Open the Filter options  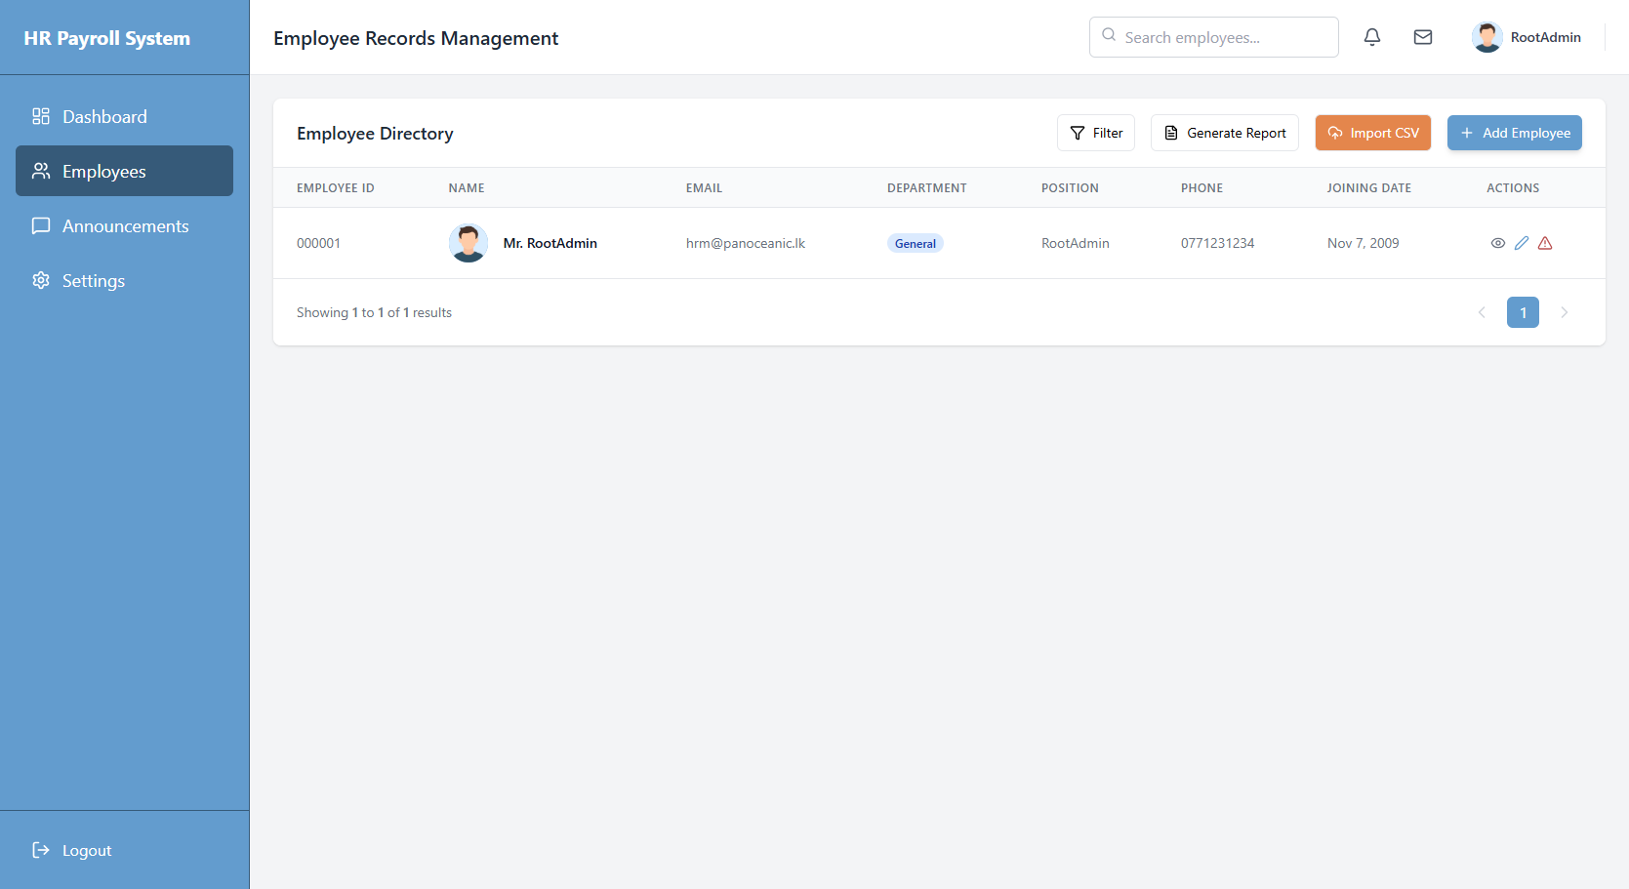coord(1095,133)
